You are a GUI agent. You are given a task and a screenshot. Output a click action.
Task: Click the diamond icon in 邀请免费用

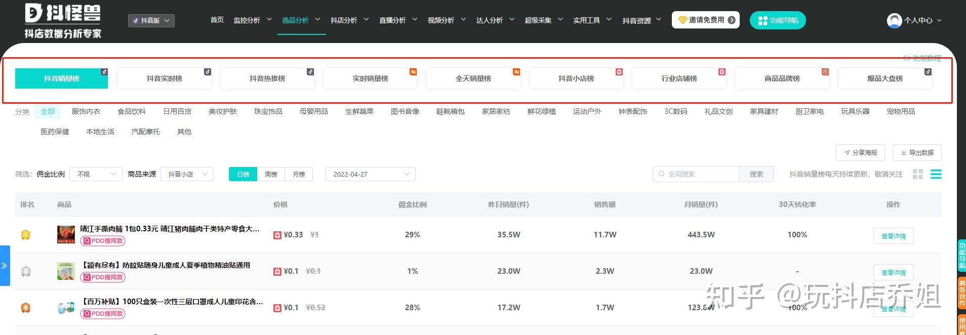(682, 20)
